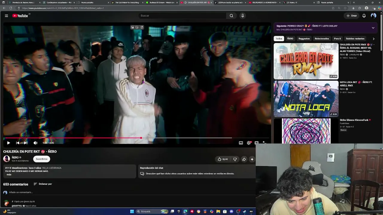Start voice search with the microphone
This screenshot has width=383, height=215.
243,16
